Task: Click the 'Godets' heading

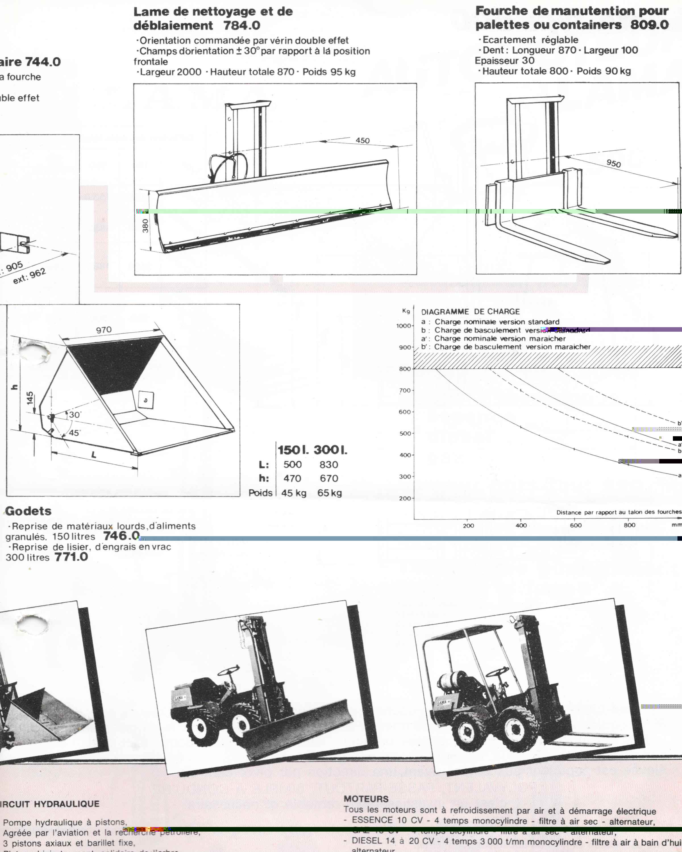Action: click(28, 511)
